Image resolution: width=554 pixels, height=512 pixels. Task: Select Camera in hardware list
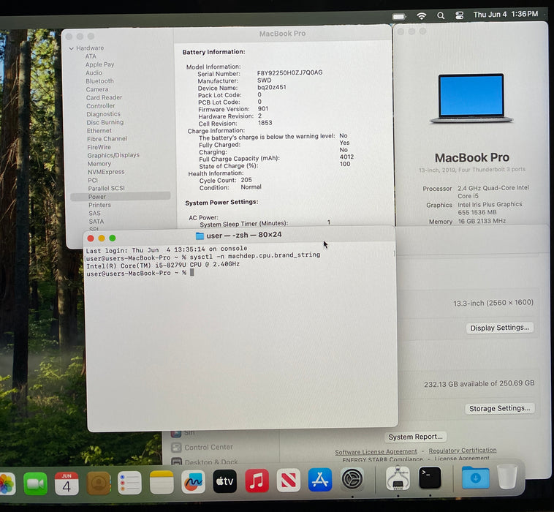pos(97,89)
